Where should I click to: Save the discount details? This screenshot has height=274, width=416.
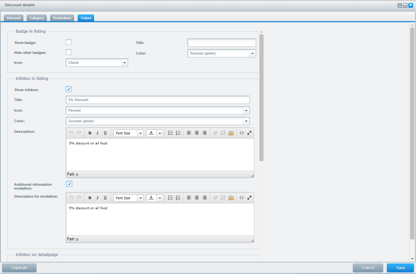tap(400, 268)
